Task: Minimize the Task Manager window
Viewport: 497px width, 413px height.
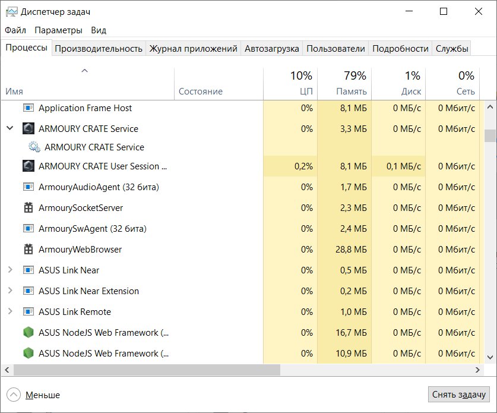Action: (x=409, y=11)
